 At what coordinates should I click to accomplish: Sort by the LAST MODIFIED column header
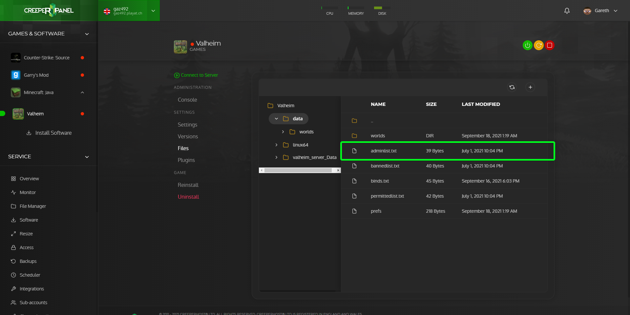coord(481,104)
